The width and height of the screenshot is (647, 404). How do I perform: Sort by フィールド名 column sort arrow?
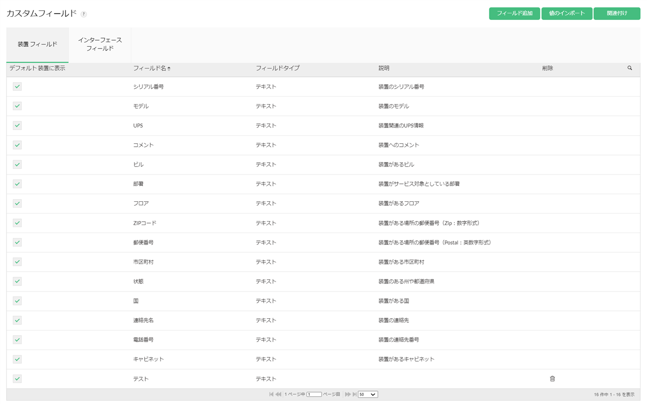pos(169,68)
